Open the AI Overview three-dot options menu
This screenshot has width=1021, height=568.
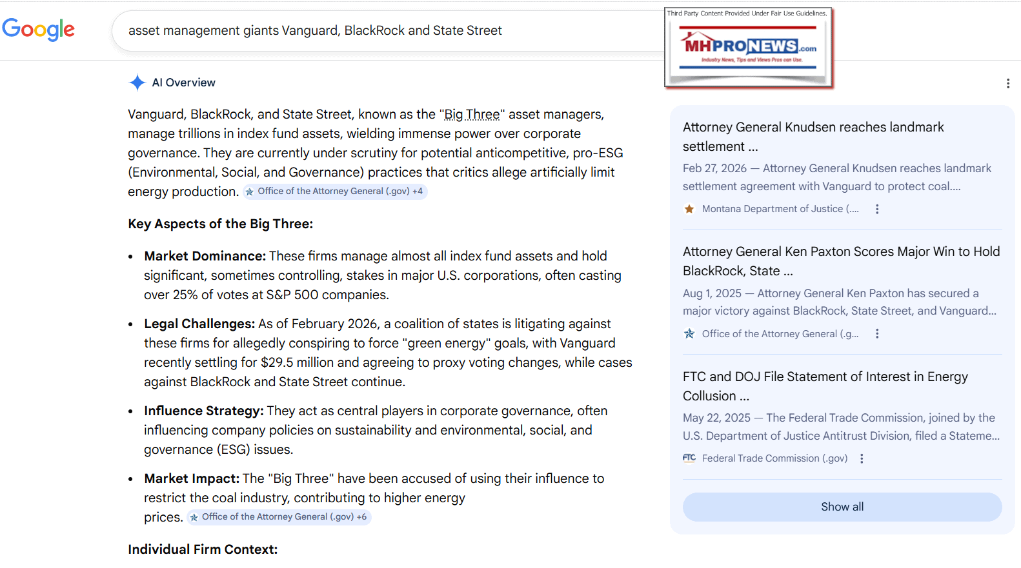click(x=1007, y=83)
